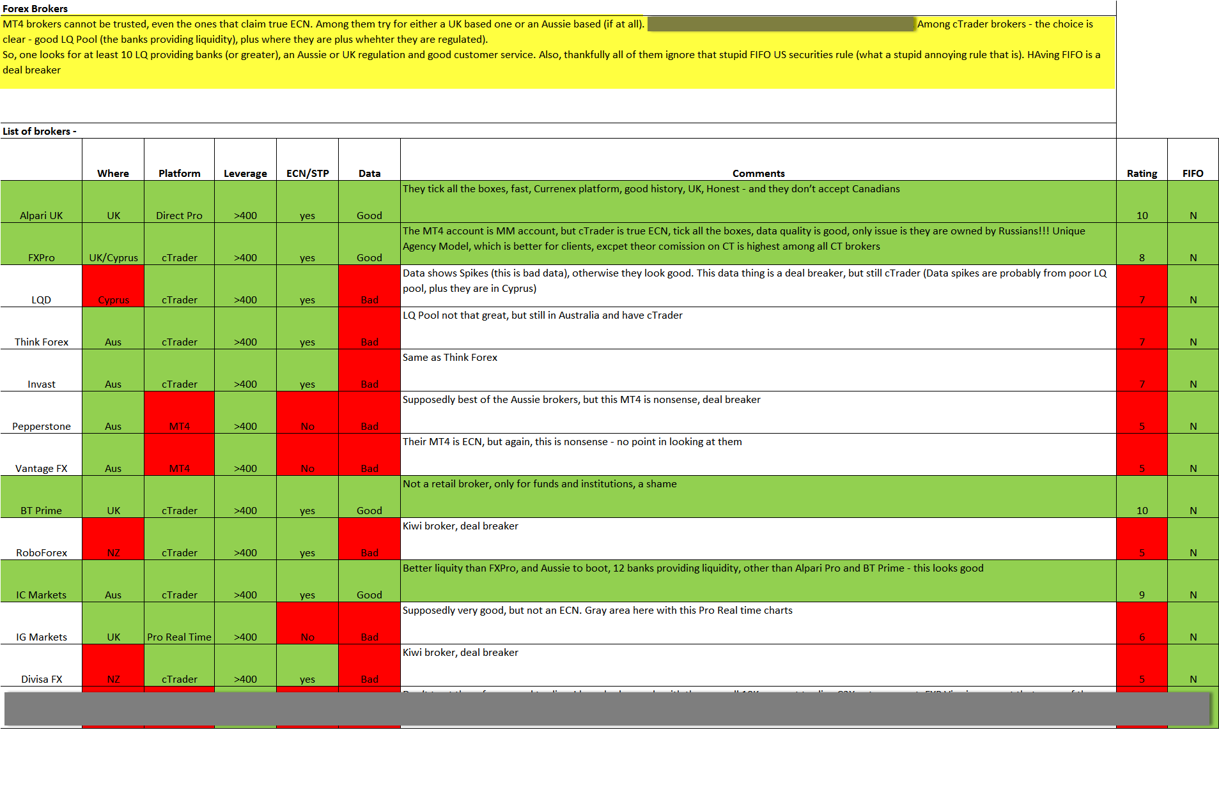Select the IC Markets comment about 12 banks

coord(759,581)
